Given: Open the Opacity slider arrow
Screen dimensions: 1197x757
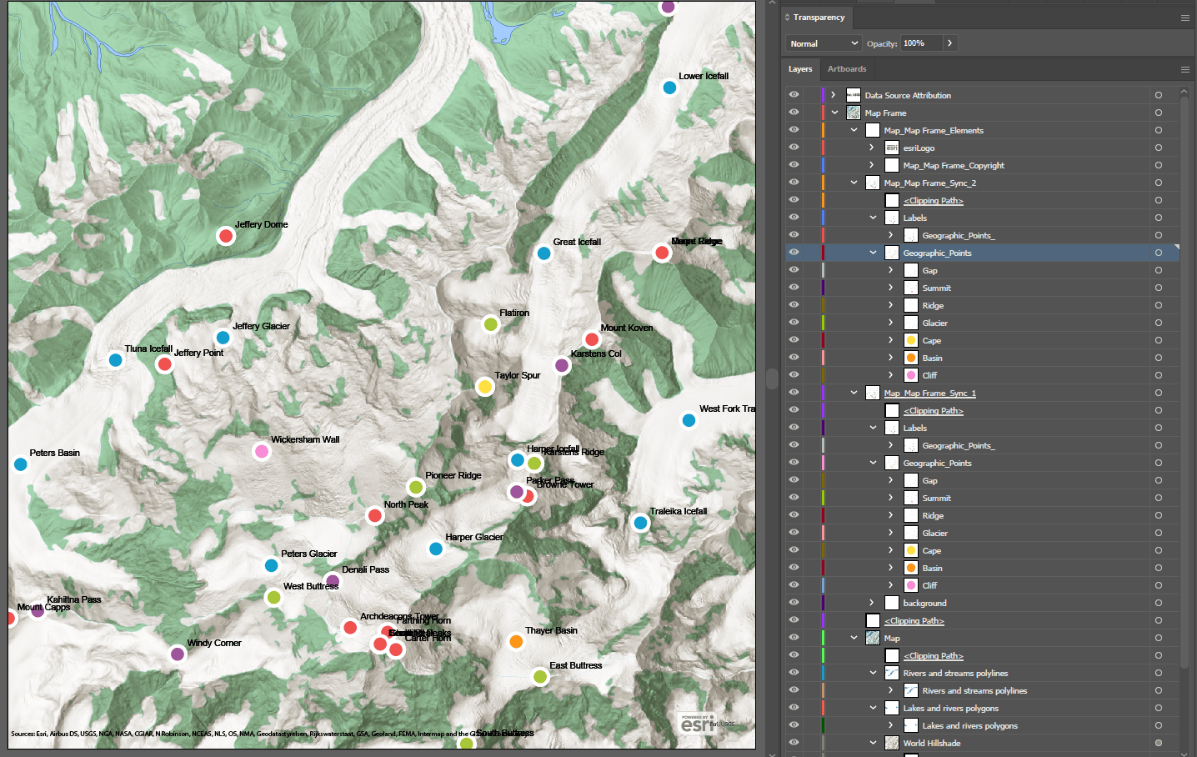Looking at the screenshot, I should tap(950, 43).
